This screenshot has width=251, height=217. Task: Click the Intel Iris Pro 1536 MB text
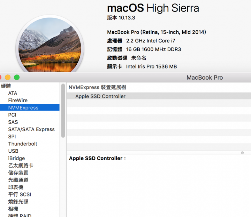(151, 66)
